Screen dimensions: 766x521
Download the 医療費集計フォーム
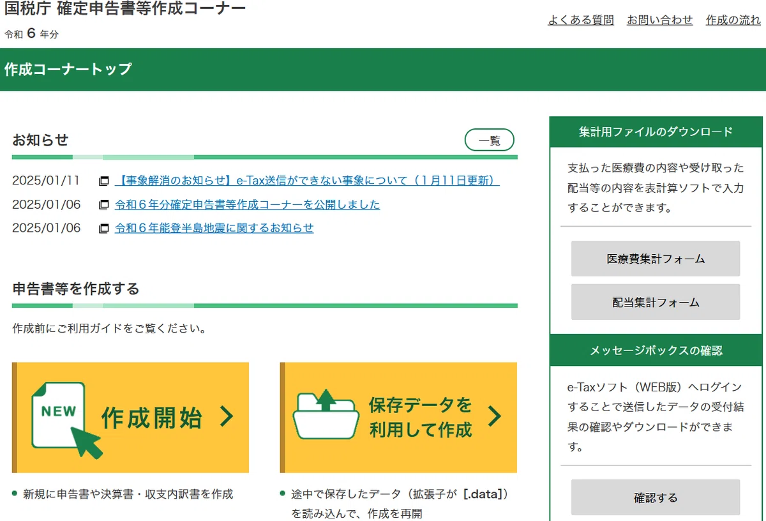(x=656, y=259)
